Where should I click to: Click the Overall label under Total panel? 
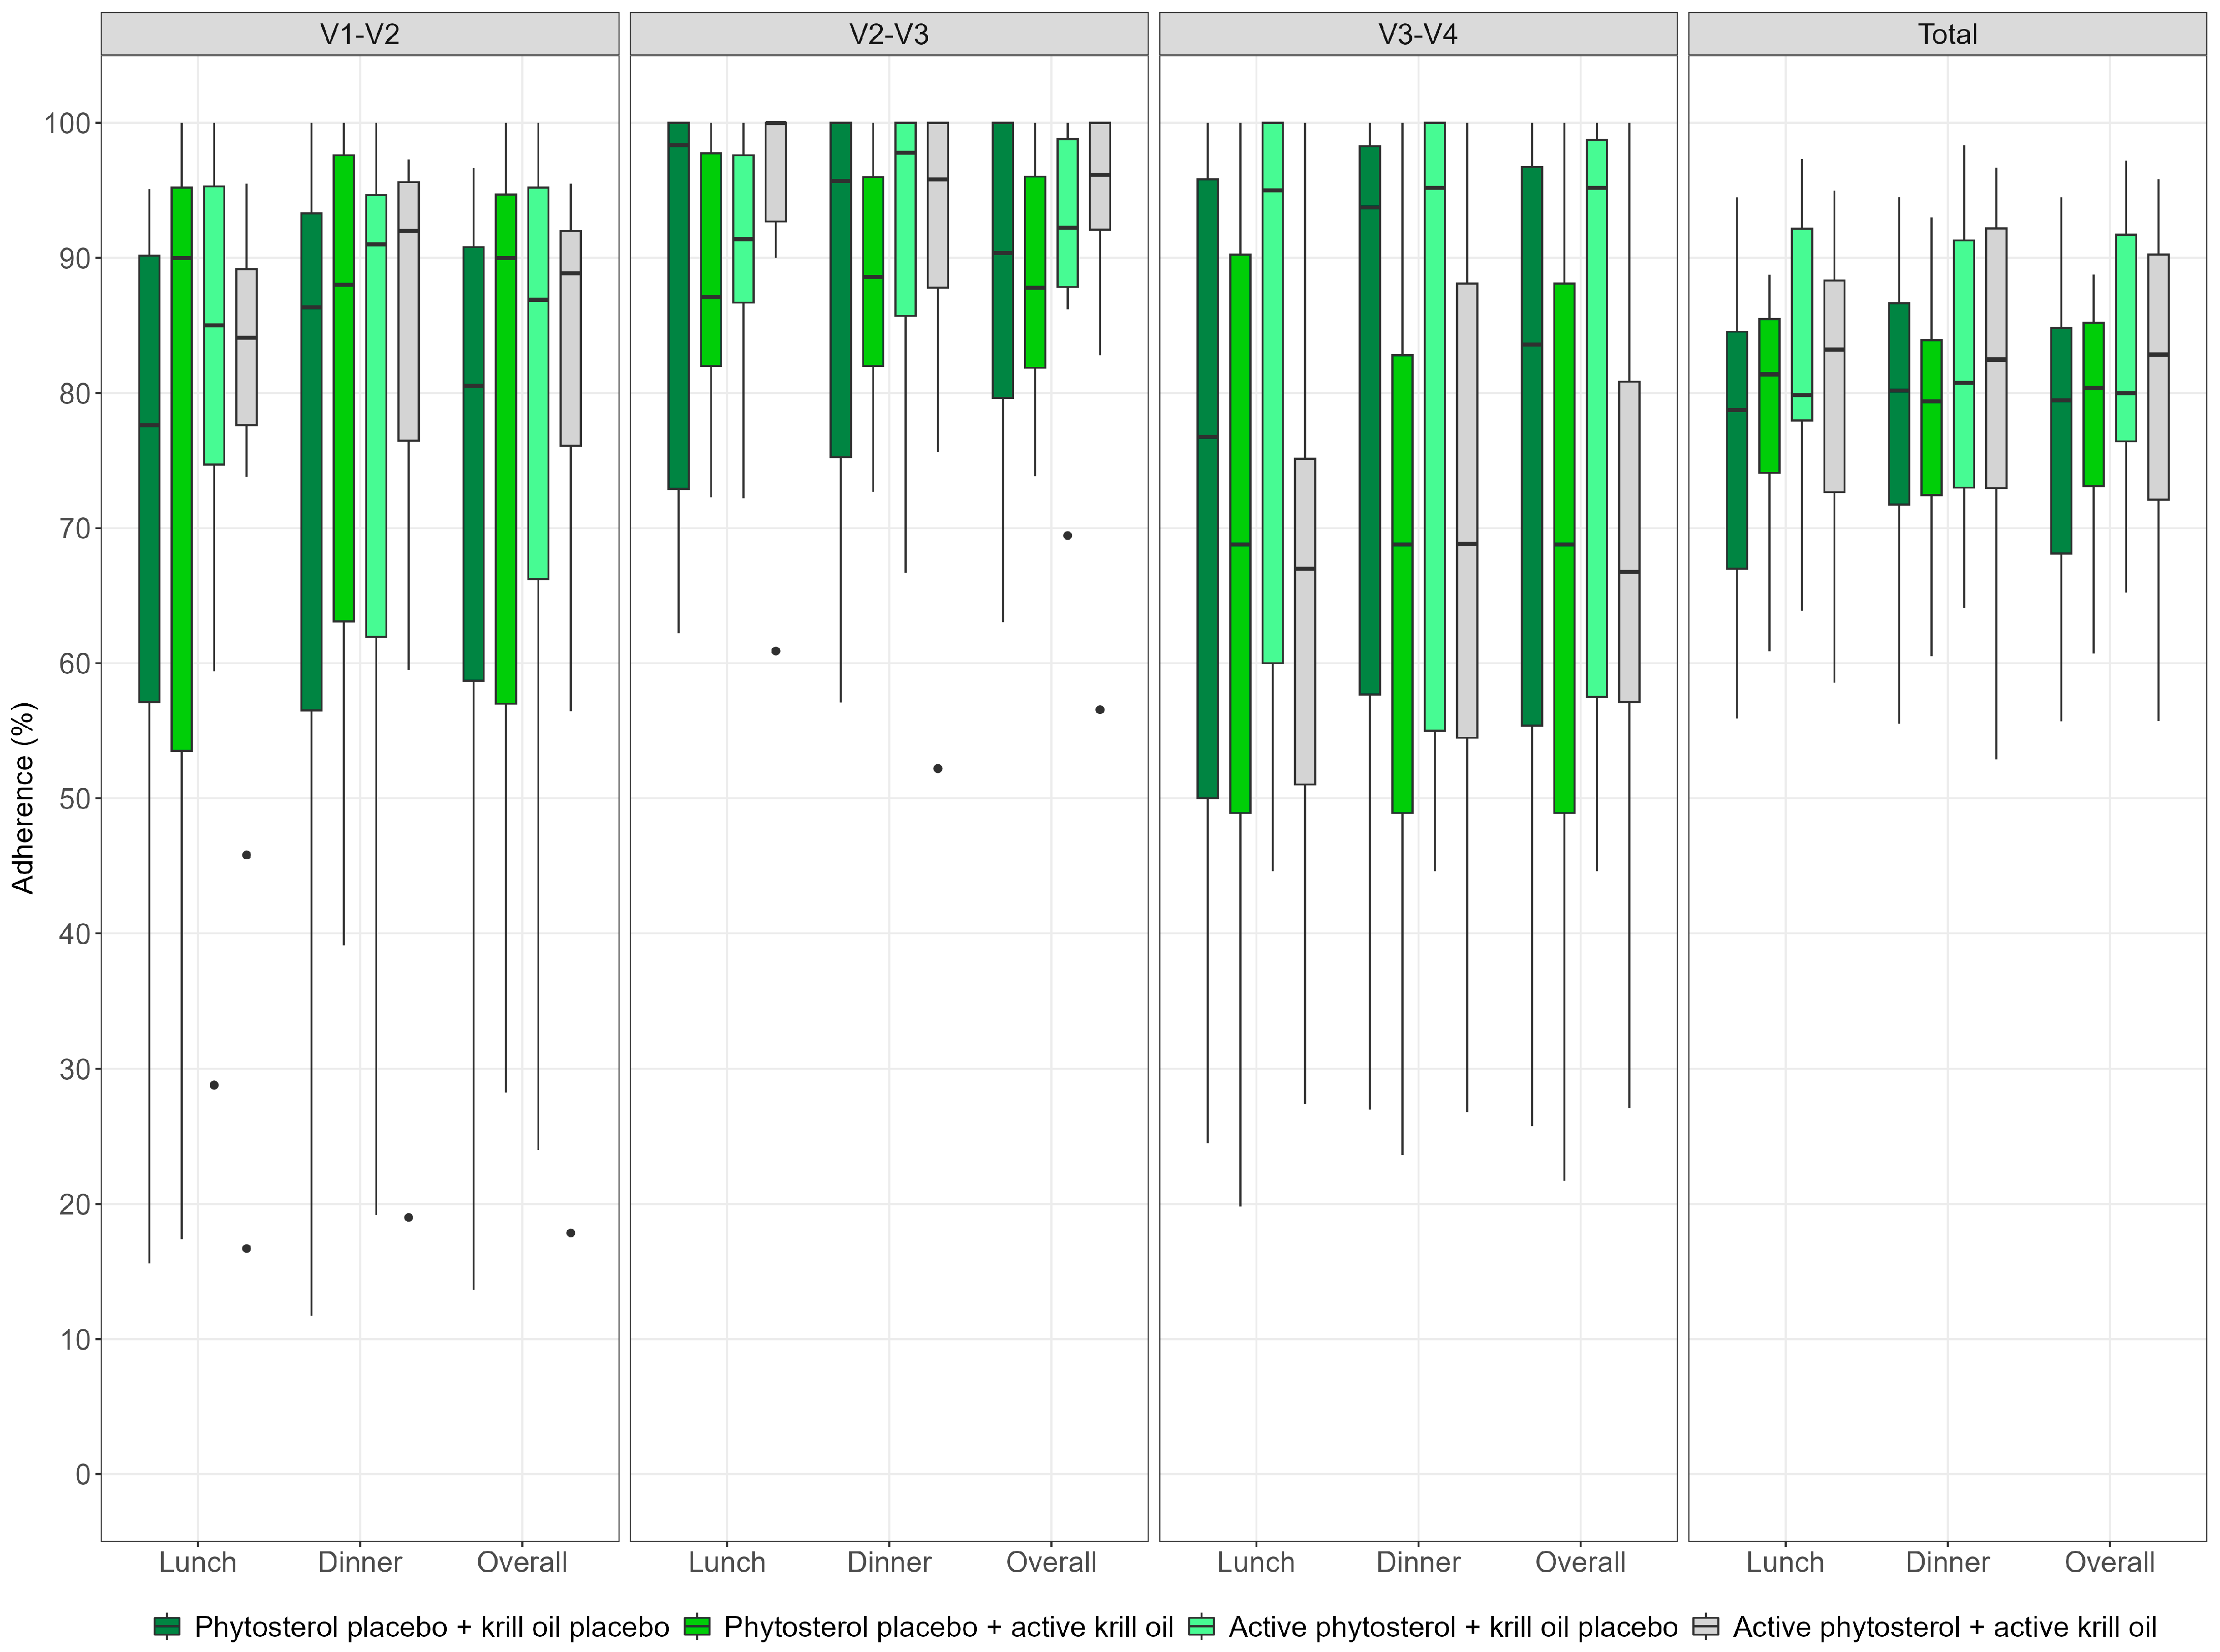[x=2110, y=1563]
